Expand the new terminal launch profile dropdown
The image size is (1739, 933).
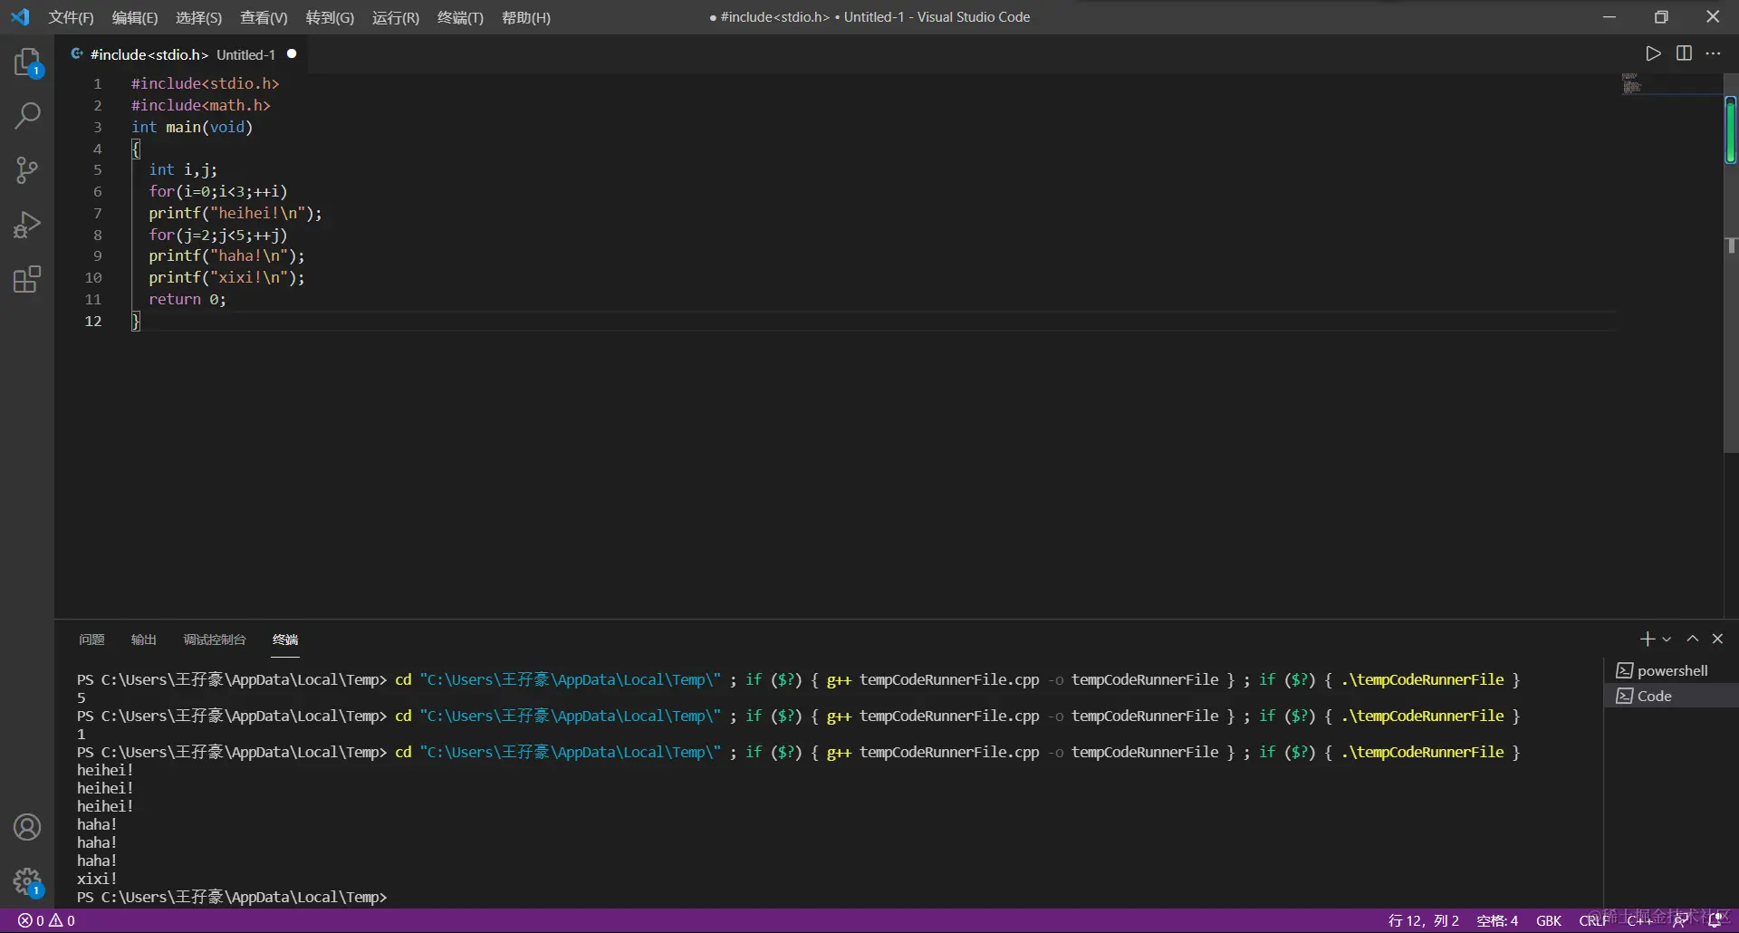(1667, 640)
